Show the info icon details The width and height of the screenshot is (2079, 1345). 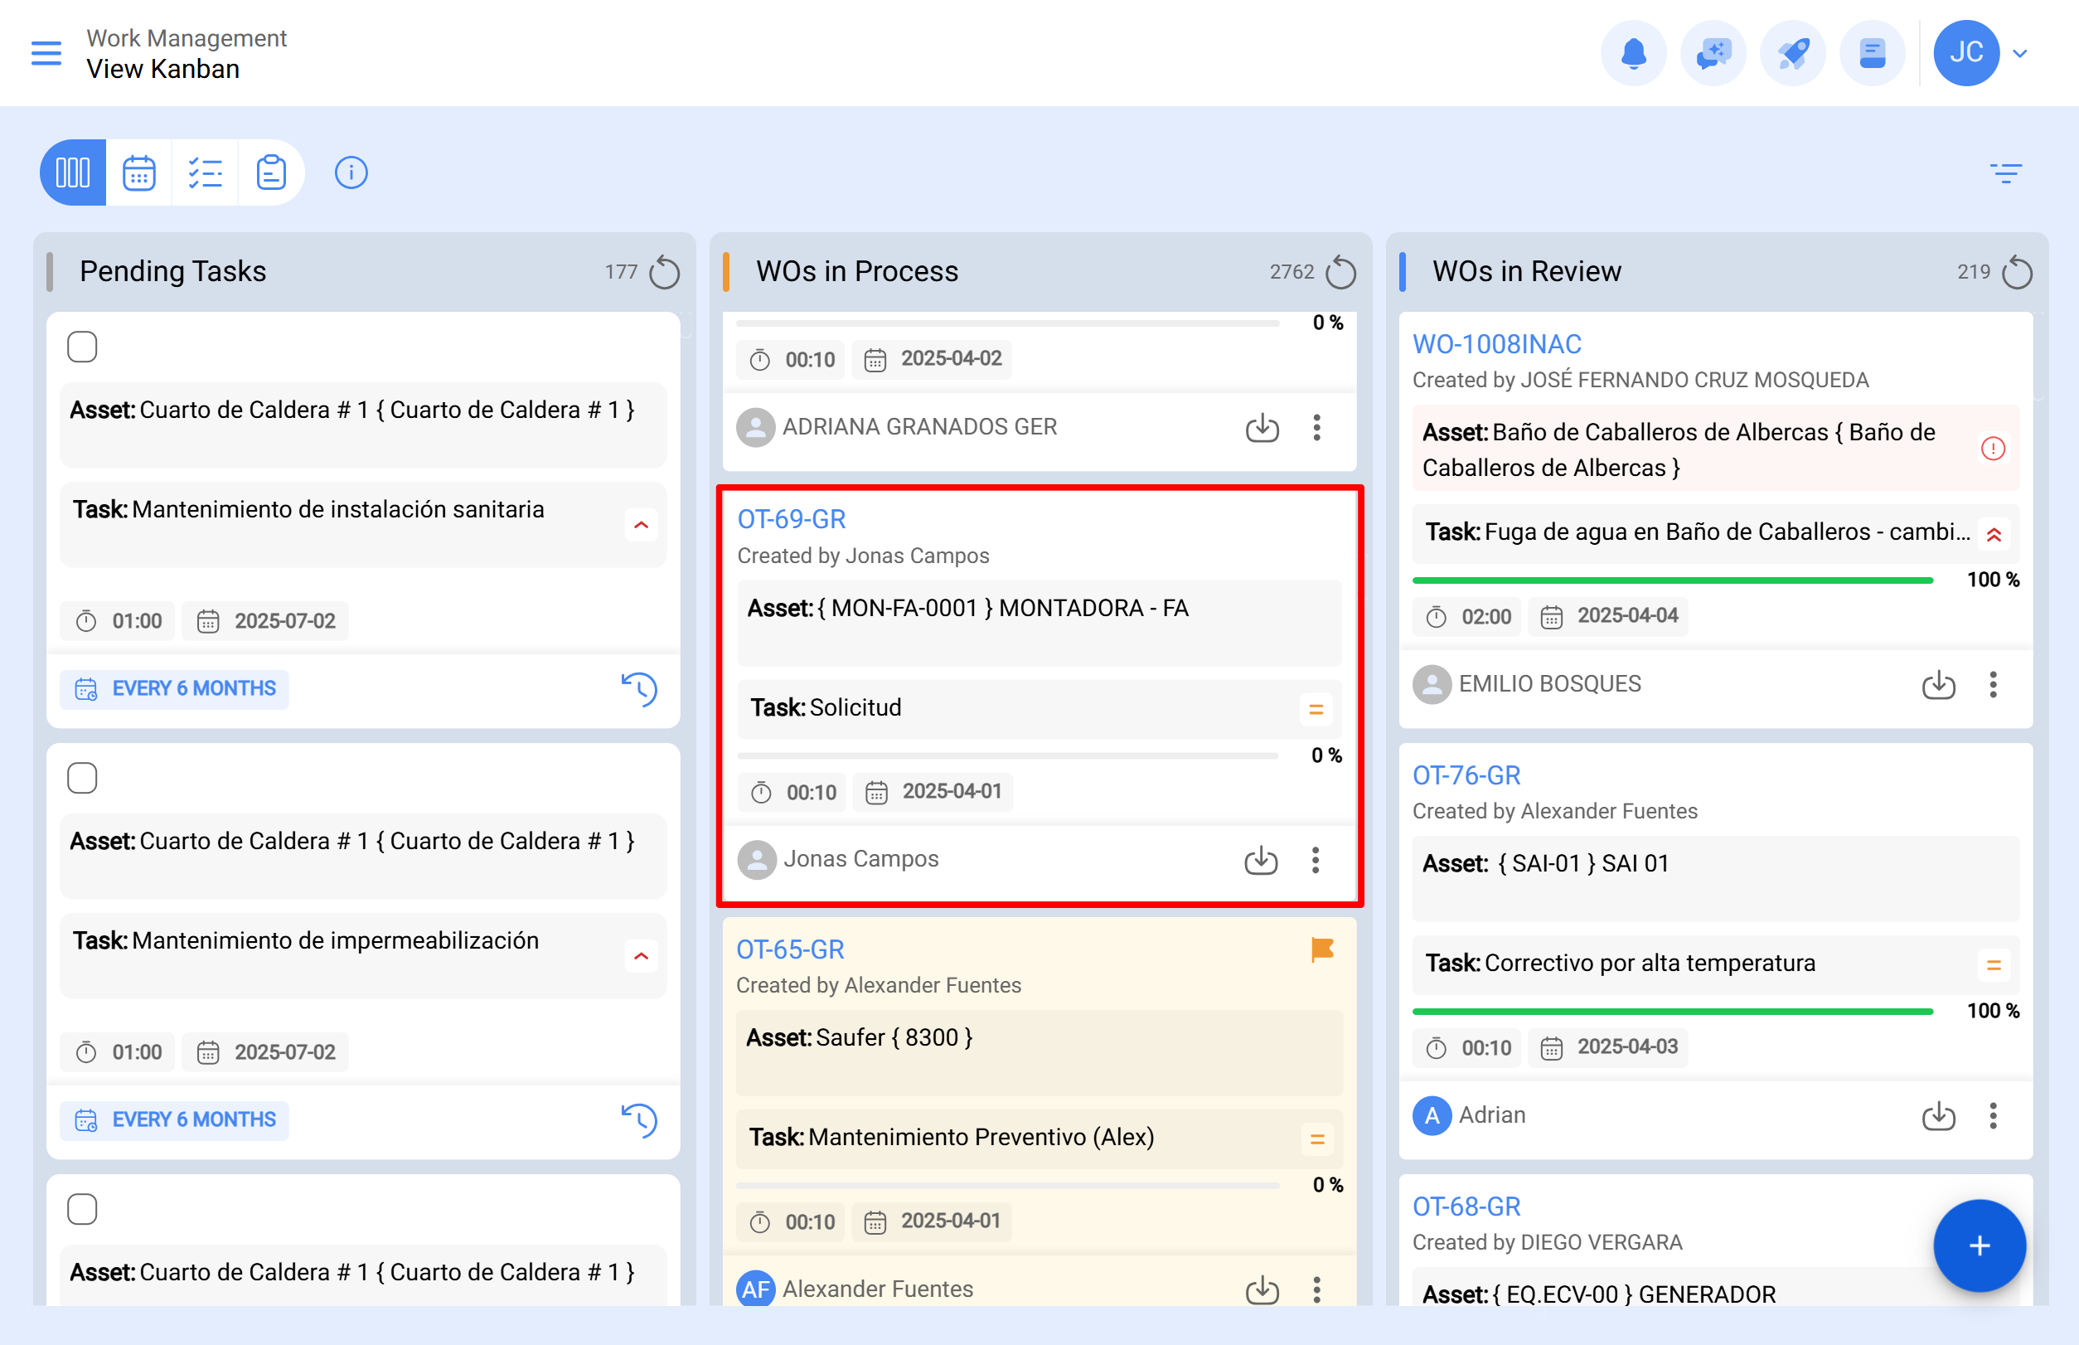coord(351,172)
